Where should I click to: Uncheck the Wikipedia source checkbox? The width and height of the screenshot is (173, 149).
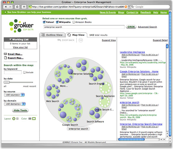(x=57, y=22)
